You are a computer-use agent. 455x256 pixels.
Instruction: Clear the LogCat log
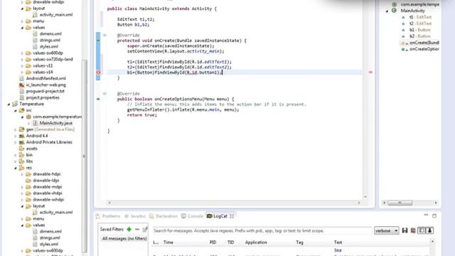pyautogui.click(x=413, y=230)
